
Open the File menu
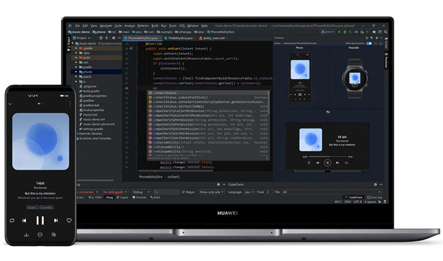pos(77,26)
